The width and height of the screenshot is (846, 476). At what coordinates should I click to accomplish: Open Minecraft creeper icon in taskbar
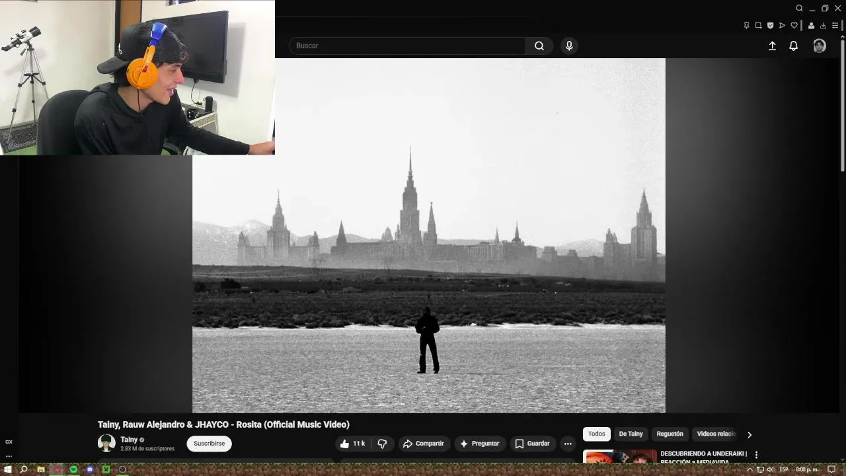106,469
